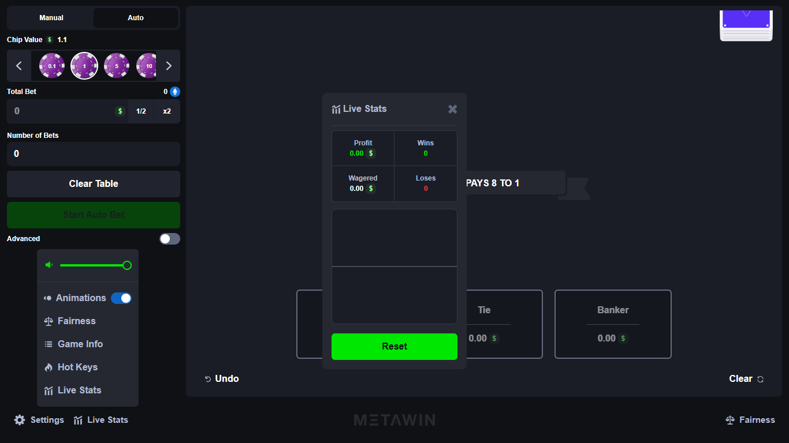Viewport: 789px width, 443px height.
Task: Select the 5 value chip
Action: 117,66
